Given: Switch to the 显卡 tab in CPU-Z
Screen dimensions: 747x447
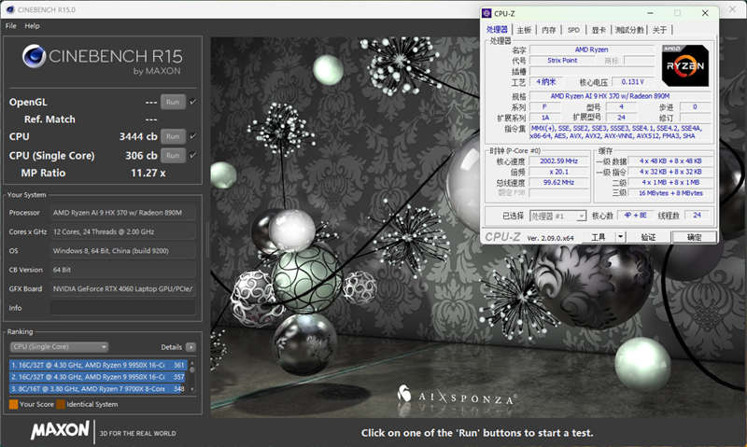Looking at the screenshot, I should pyautogui.click(x=599, y=30).
